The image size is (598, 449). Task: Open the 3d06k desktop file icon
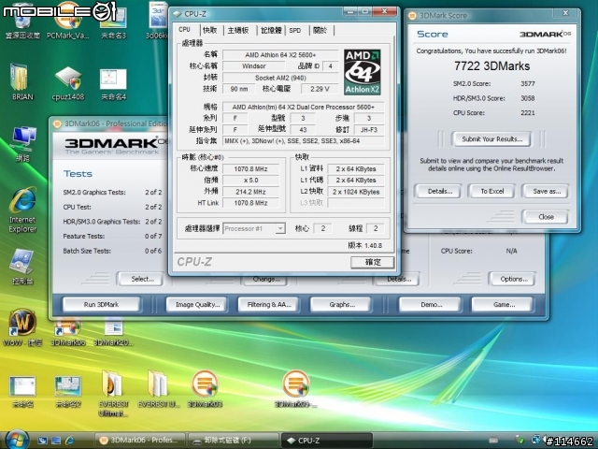pos(157,21)
